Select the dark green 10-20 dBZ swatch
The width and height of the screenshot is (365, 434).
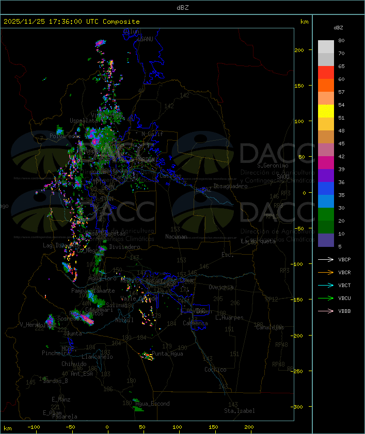pyautogui.click(x=326, y=227)
